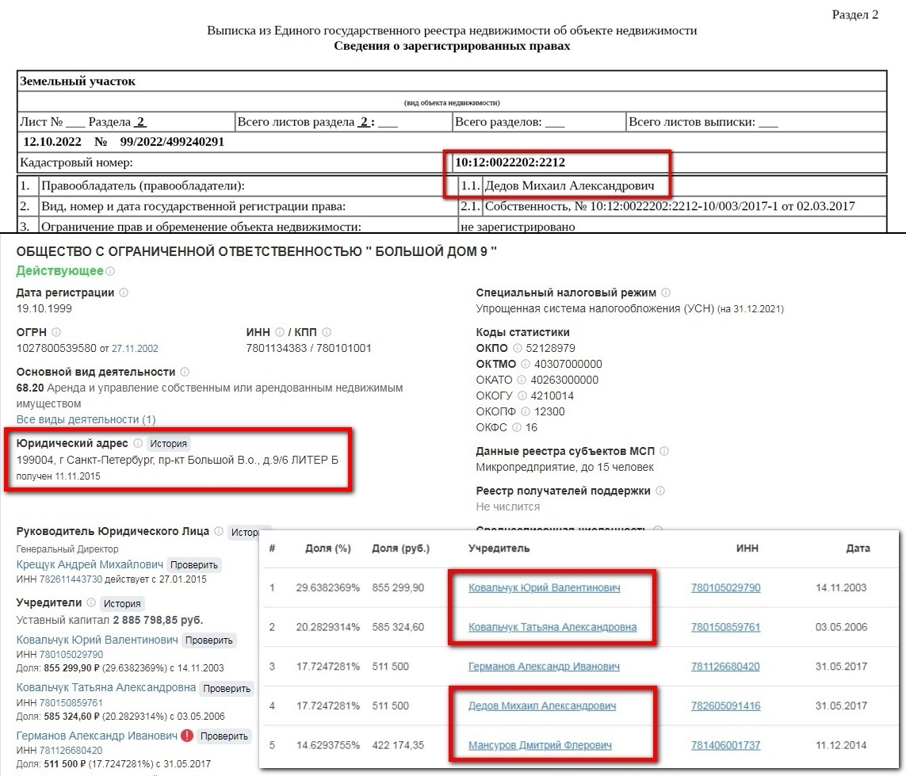Screen dimensions: 906x776
Task: Click the Доля (%) column header
Action: 328,548
